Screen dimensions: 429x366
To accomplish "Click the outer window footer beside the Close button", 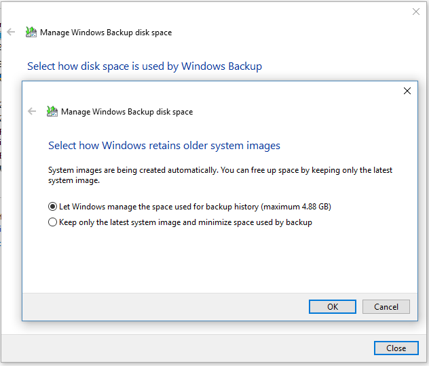I will 187,348.
